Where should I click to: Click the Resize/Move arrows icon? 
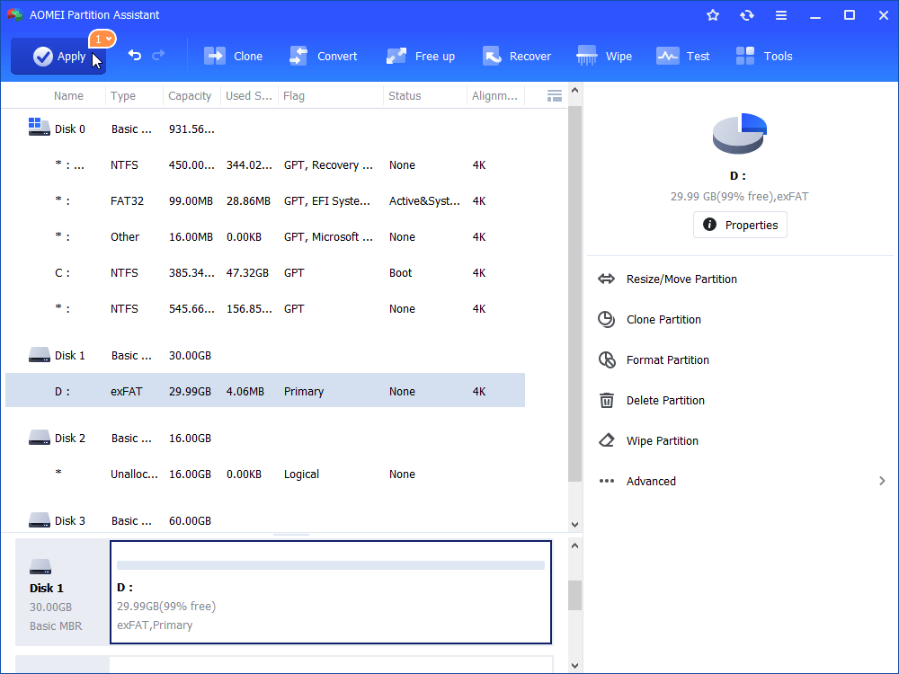click(x=606, y=279)
